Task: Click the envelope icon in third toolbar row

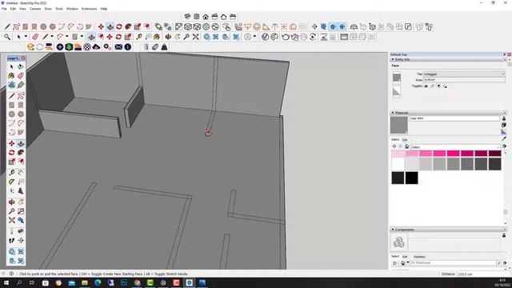Action: [118, 47]
